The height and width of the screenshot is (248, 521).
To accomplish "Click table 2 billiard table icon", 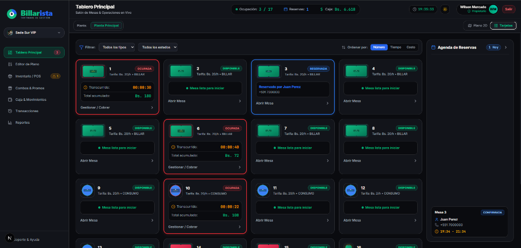I will pos(181,71).
